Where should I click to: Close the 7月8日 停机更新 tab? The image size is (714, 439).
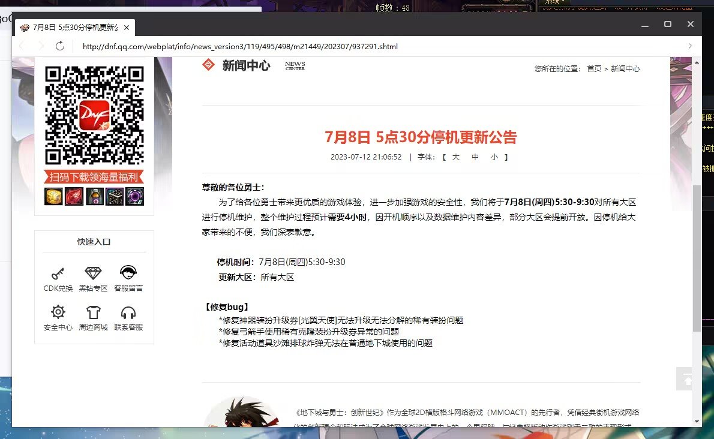(127, 28)
